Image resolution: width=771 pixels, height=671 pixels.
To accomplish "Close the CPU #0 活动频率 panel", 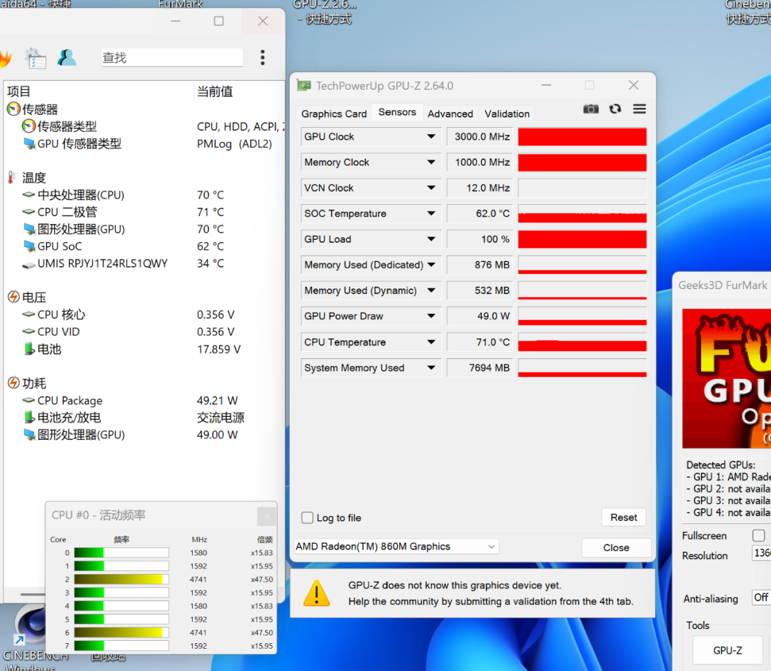I will [x=266, y=516].
